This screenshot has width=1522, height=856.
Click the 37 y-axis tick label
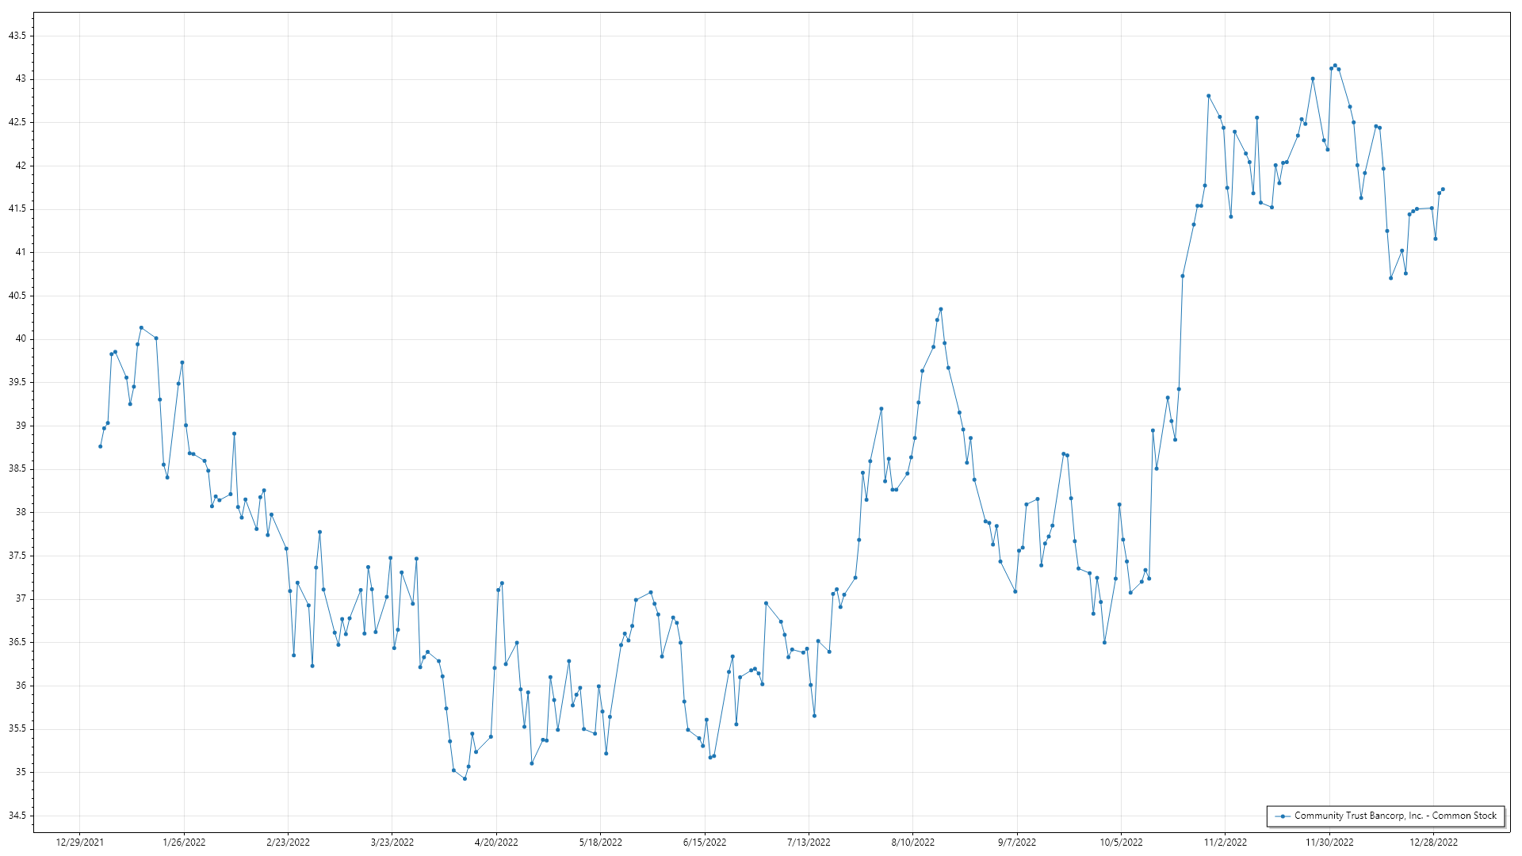(21, 599)
